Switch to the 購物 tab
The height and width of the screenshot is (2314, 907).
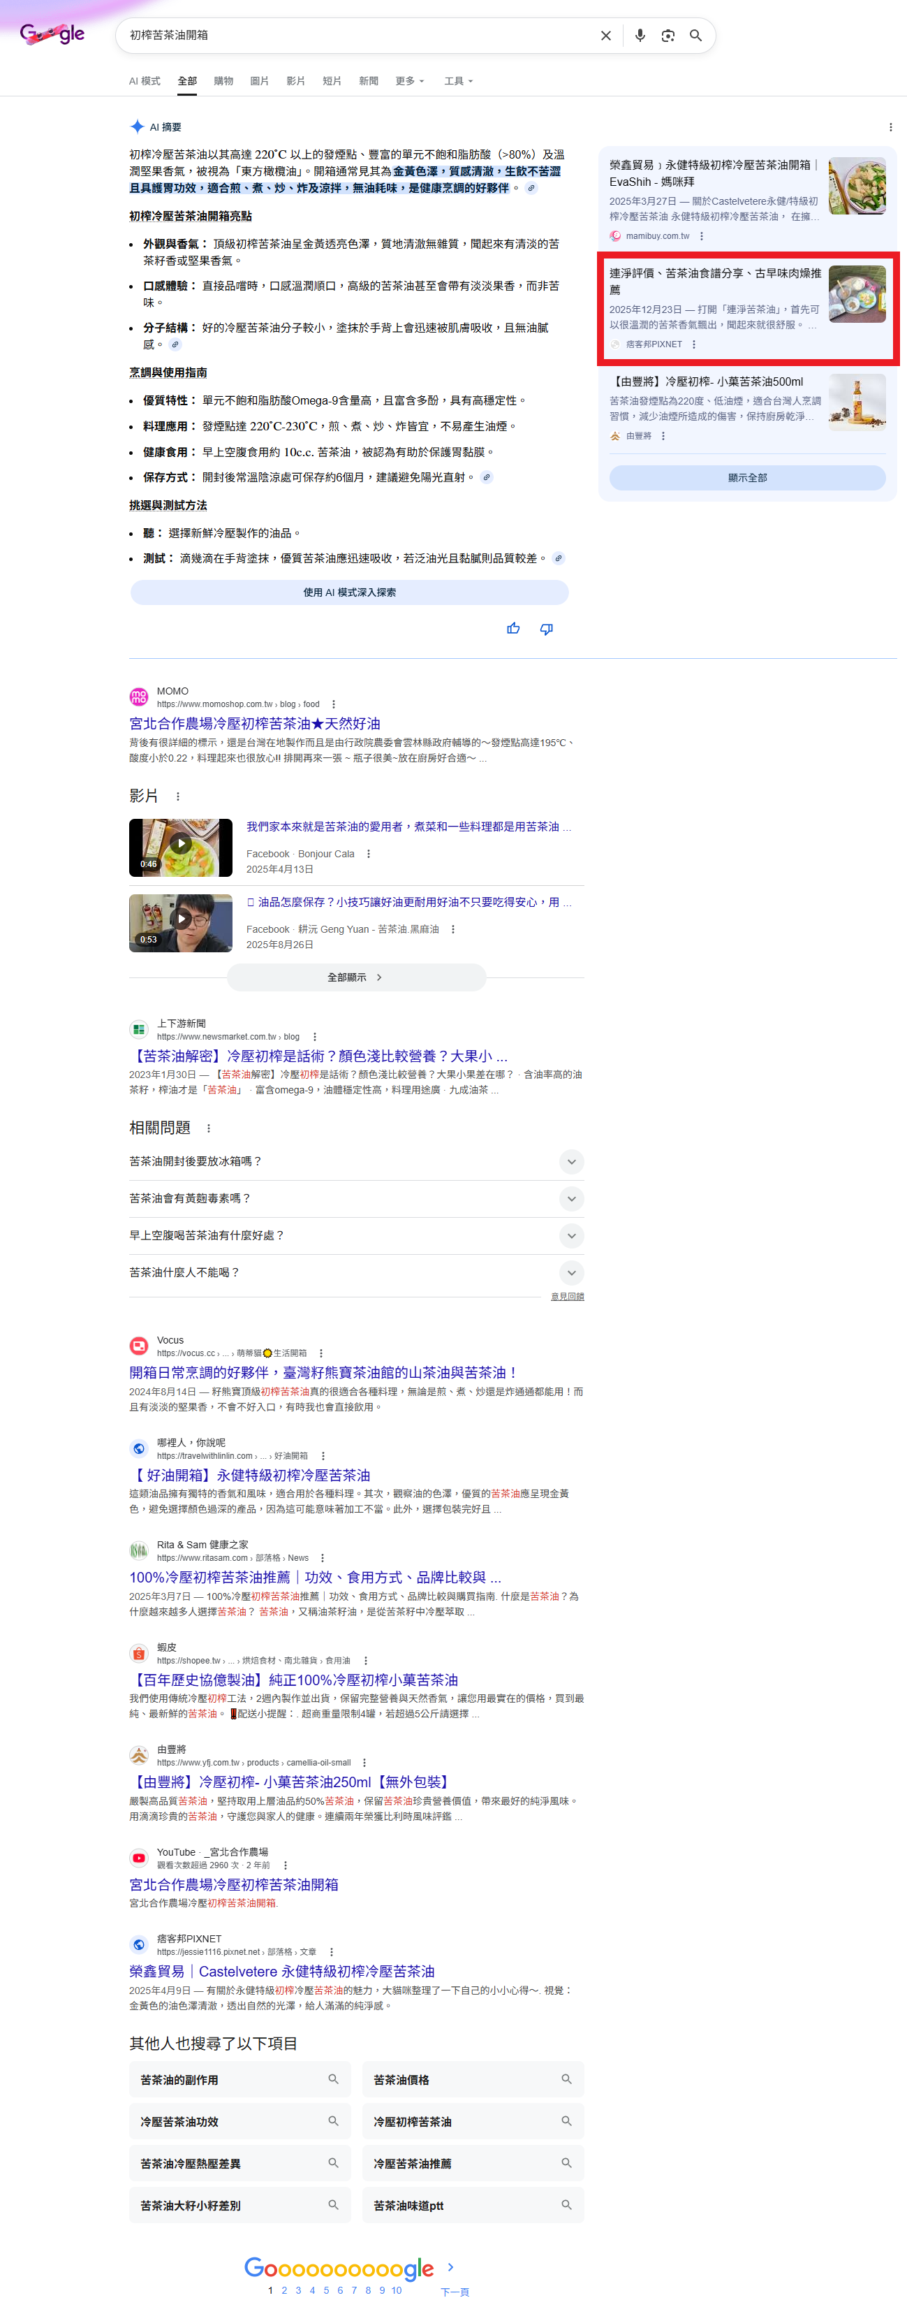click(x=223, y=81)
